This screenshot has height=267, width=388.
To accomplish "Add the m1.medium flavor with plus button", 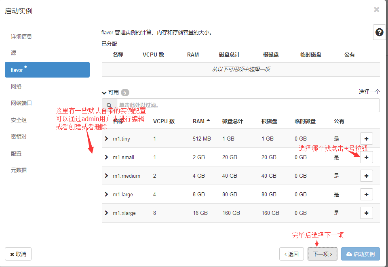I will coord(366,176).
